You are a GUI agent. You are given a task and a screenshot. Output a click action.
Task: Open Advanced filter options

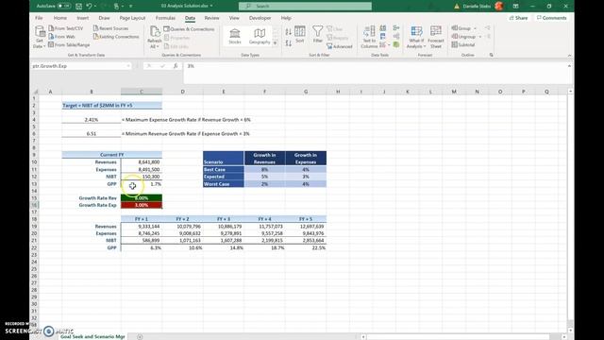tap(340, 46)
